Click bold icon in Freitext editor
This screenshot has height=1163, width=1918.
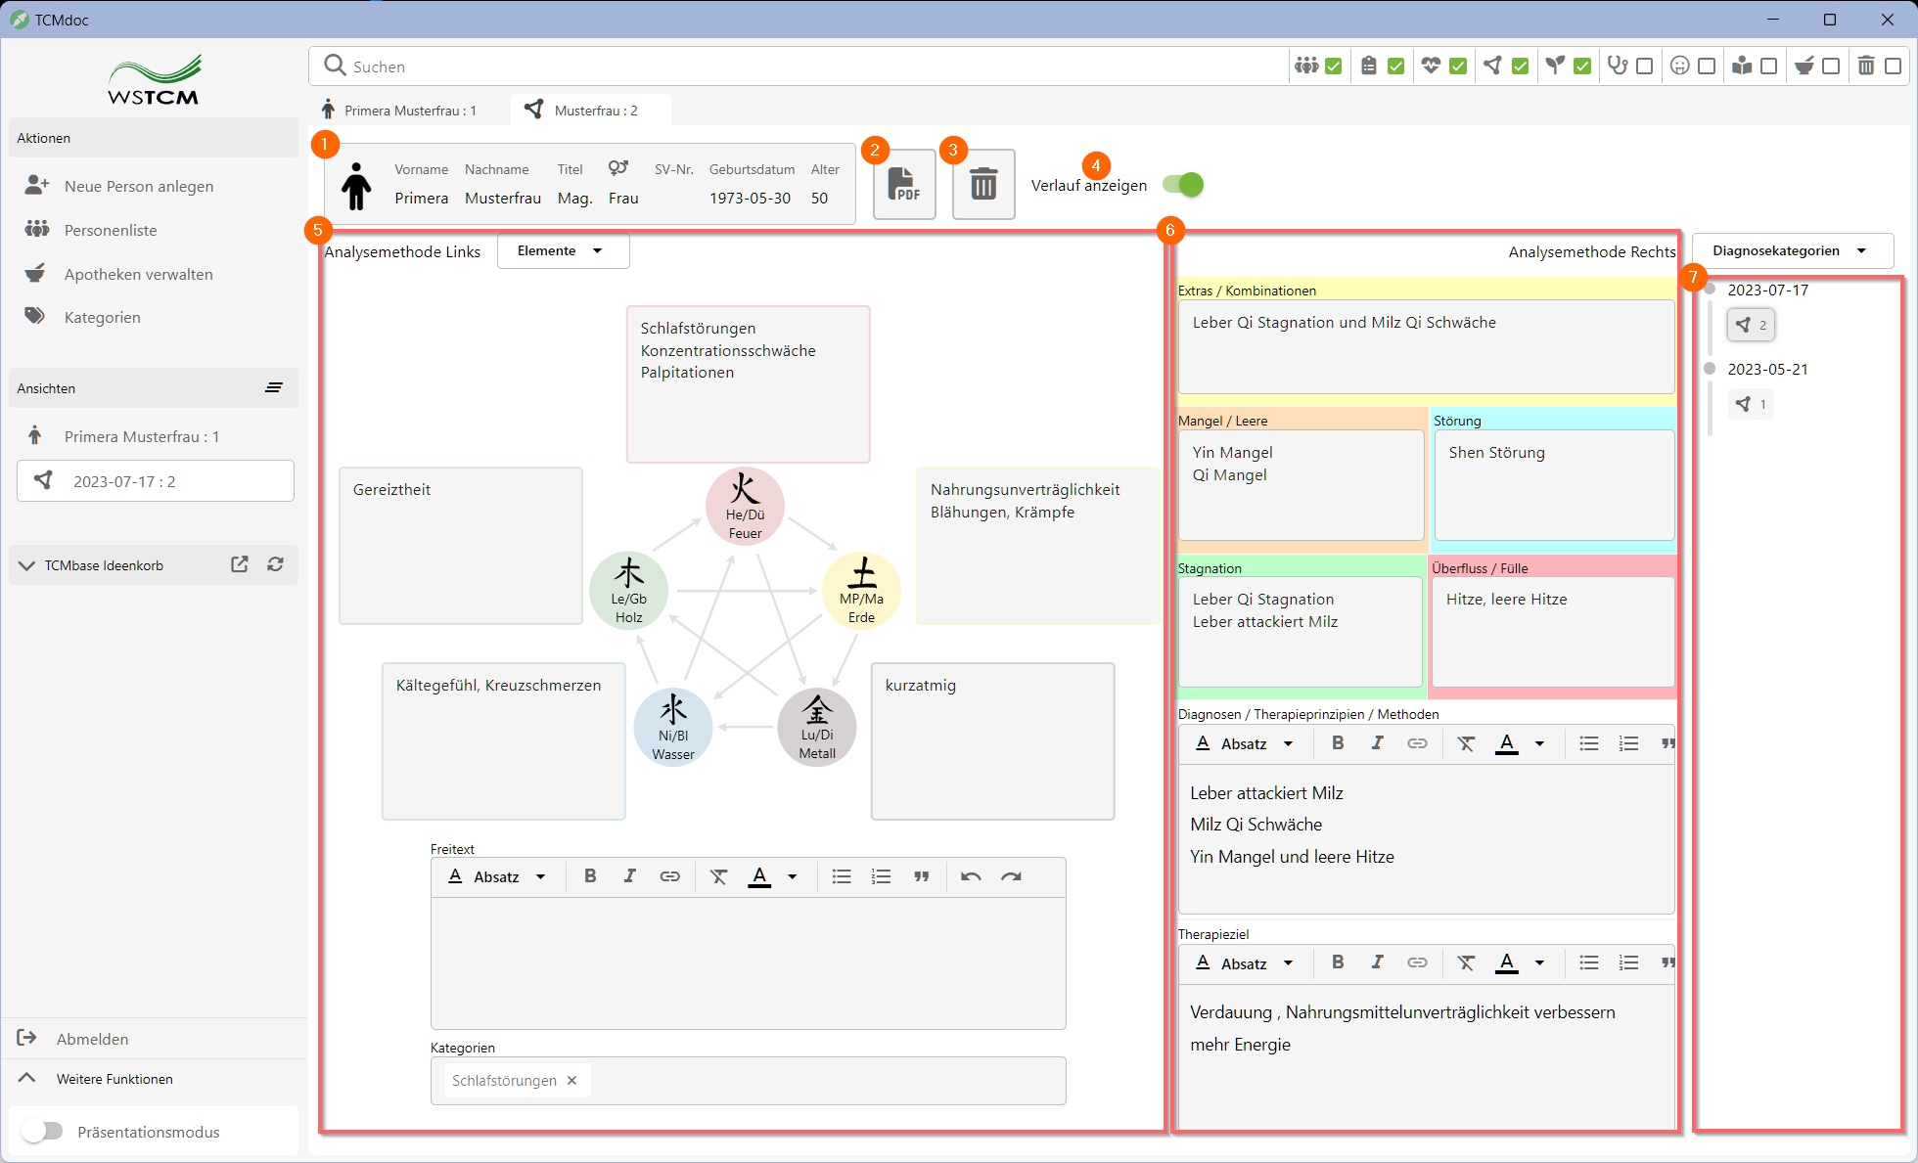[590, 876]
